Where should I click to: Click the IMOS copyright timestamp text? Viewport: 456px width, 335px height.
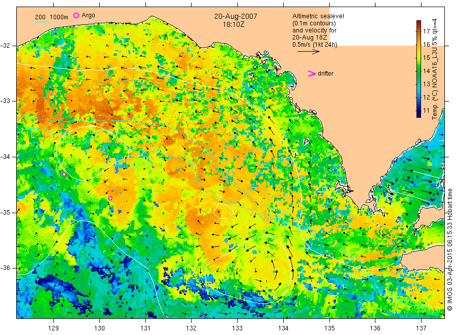tap(450, 249)
